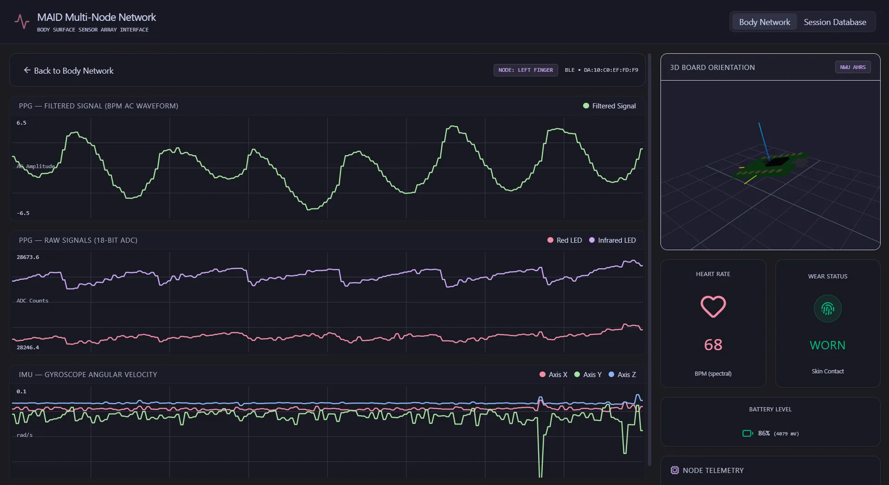Hide the Axis Z gyroscope series
This screenshot has width=889, height=485.
coord(622,375)
